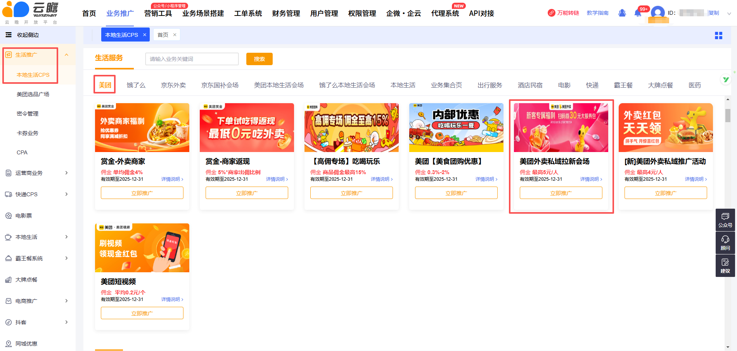Collapse the 生活推广 sidebar section
The height and width of the screenshot is (351, 737).
point(67,55)
